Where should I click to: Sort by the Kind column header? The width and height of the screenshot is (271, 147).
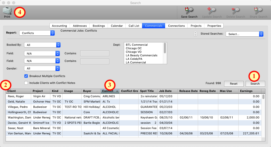tap(56, 91)
